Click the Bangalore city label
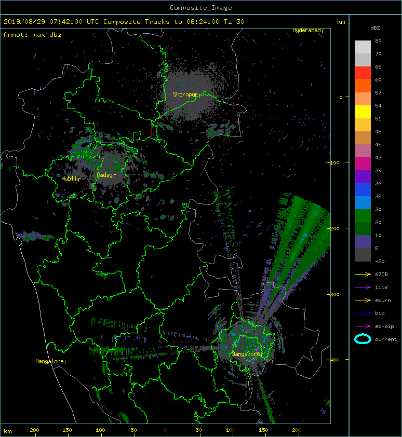The image size is (402, 437). point(247,354)
